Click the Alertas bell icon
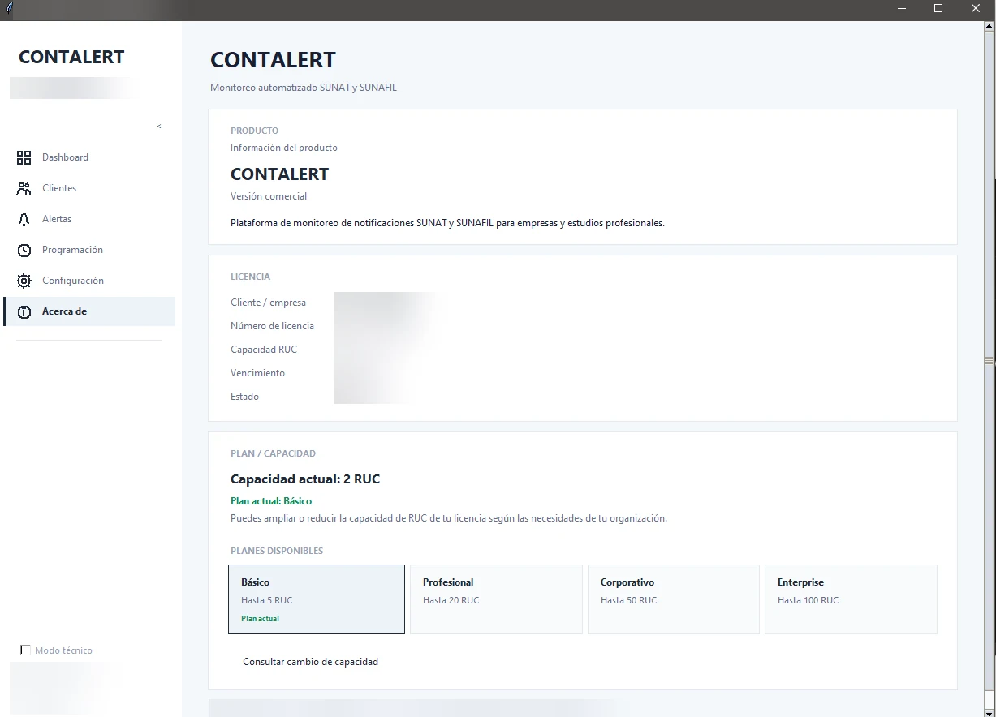 click(x=24, y=219)
